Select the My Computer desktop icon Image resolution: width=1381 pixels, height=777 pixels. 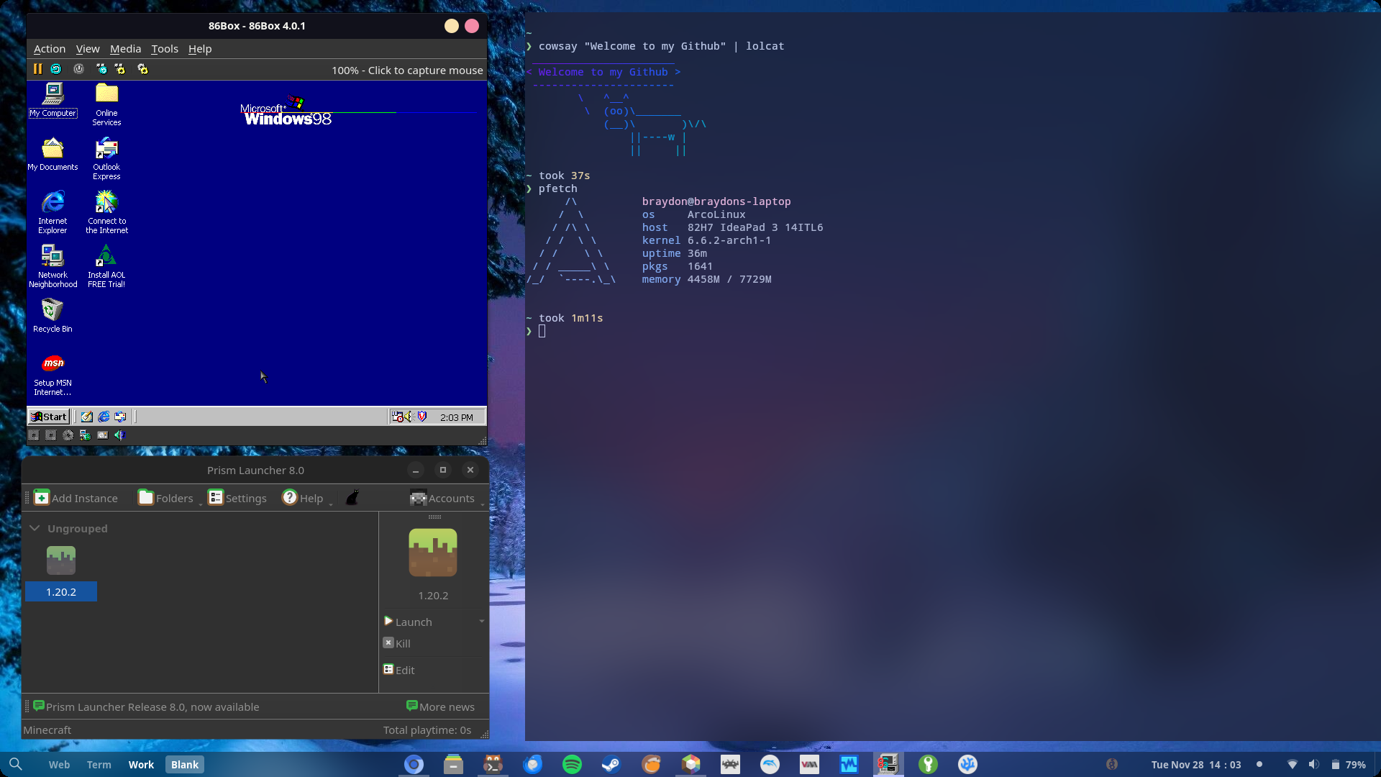[53, 100]
